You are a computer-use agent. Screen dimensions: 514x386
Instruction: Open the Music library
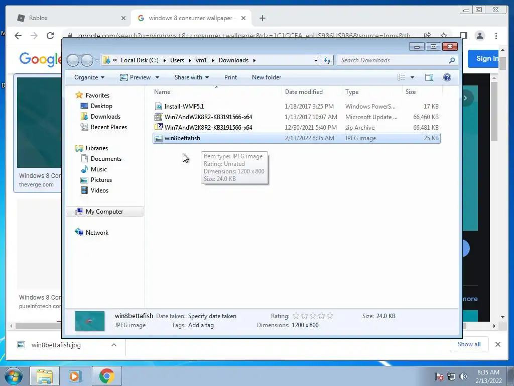pyautogui.click(x=99, y=169)
